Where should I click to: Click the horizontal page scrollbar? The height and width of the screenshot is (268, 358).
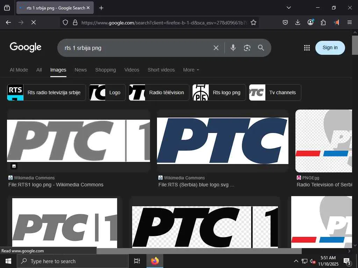coord(199,251)
